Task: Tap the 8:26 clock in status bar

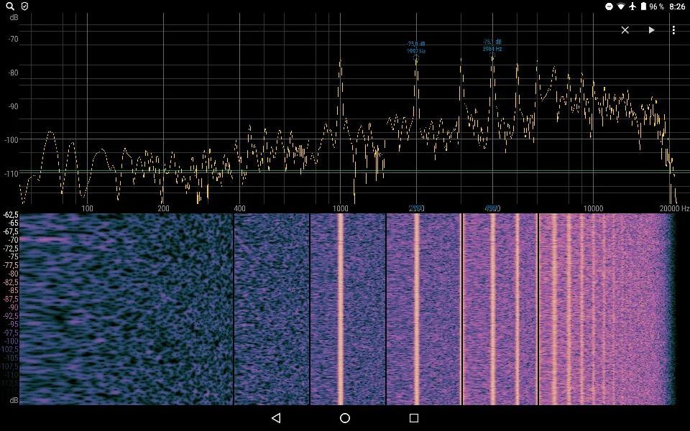Action: pos(677,6)
